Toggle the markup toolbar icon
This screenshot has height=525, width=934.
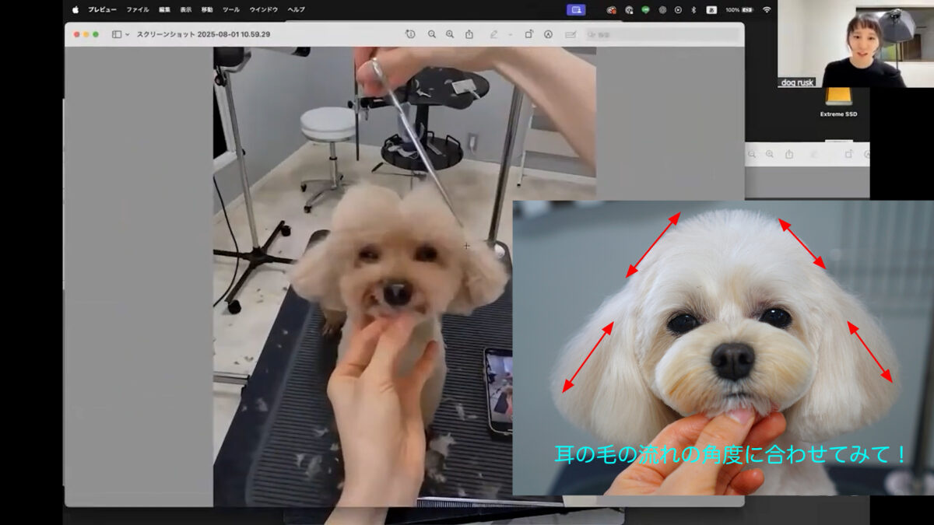[x=548, y=34]
